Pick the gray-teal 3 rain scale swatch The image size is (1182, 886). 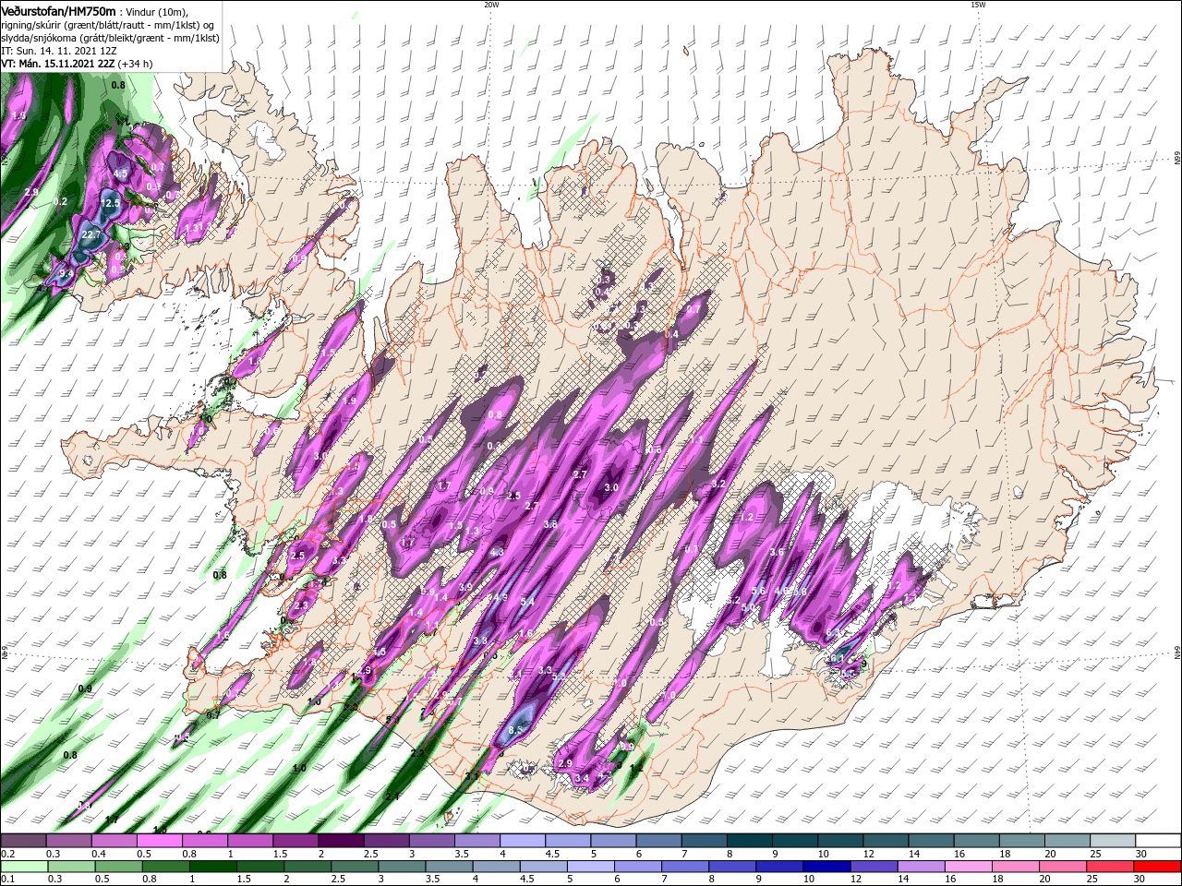coord(402,867)
